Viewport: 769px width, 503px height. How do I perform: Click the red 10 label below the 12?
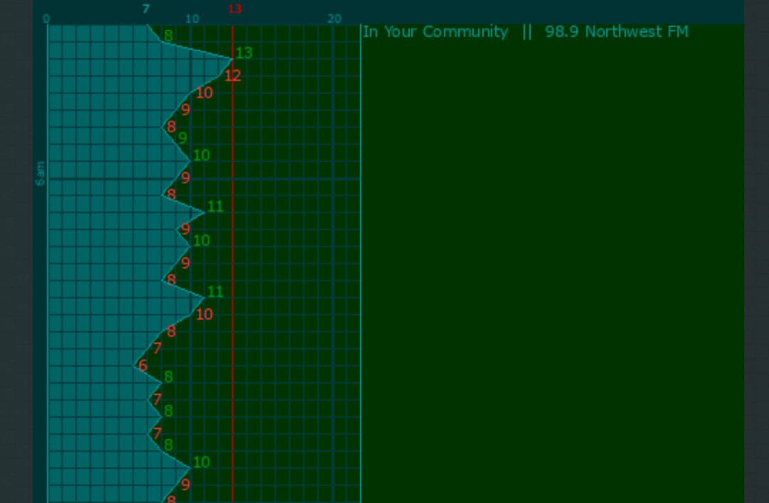coord(204,93)
